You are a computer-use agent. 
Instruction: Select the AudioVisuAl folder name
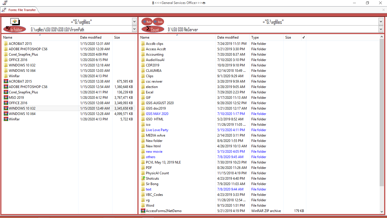155,60
